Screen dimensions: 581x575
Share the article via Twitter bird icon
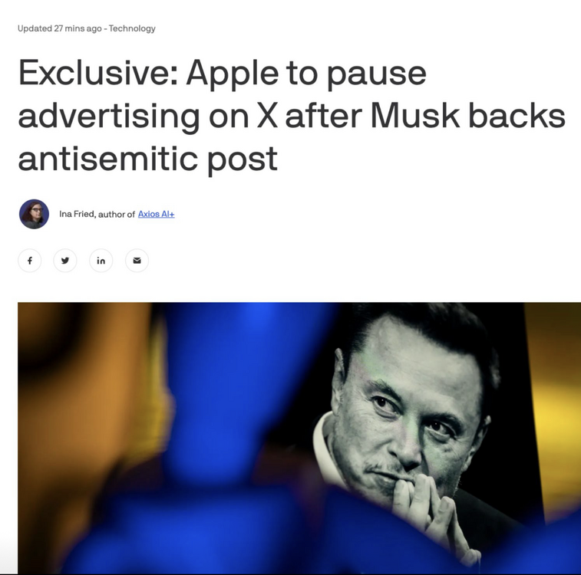coord(65,261)
